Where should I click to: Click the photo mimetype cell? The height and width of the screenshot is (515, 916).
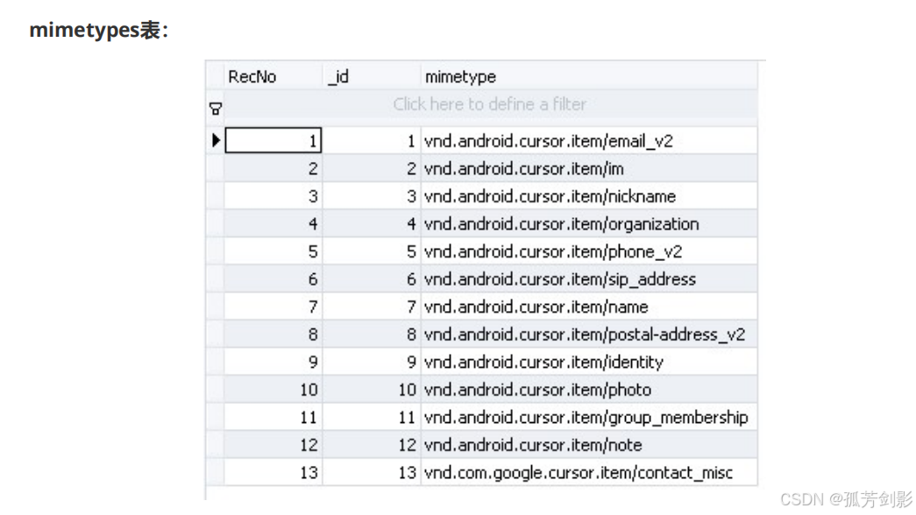[x=537, y=390]
